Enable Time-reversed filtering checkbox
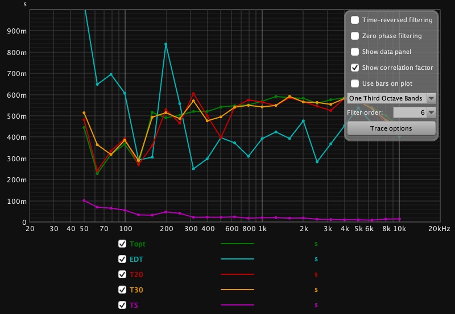 tap(355, 20)
